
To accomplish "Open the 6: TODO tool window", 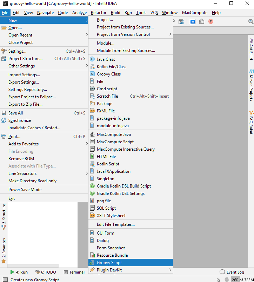I will (x=46, y=272).
